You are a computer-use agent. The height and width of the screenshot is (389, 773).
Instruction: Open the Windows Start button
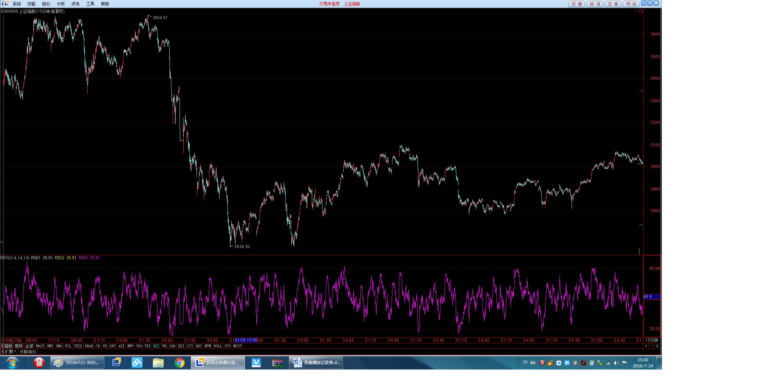12,363
